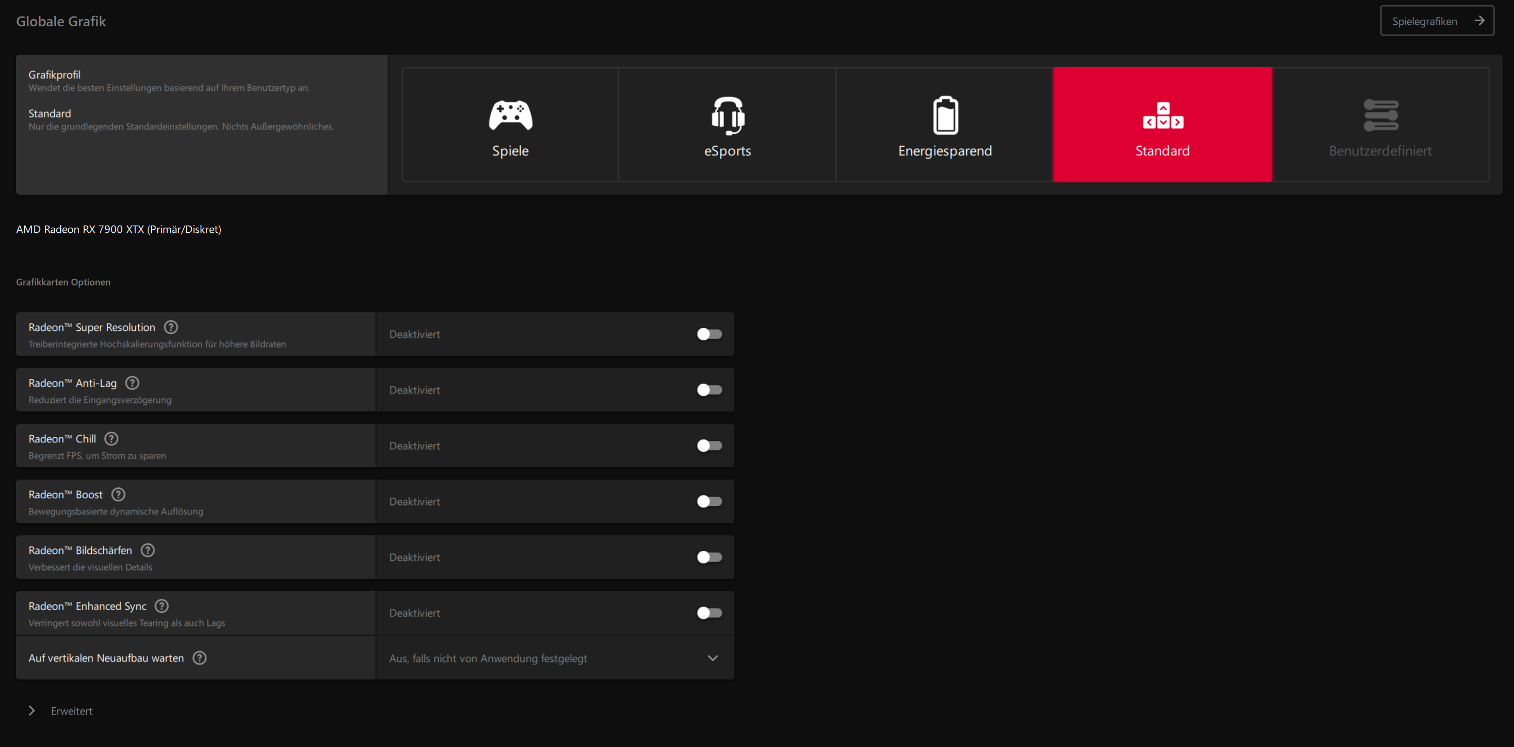This screenshot has width=1514, height=747.
Task: Turn on Radeon Anti-Lag switch
Action: click(x=709, y=390)
